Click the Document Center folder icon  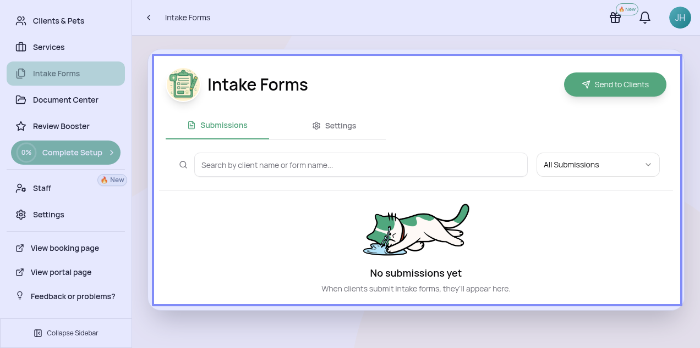point(21,100)
